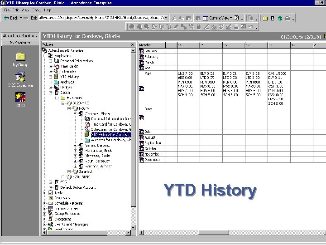Click the calendar icon beside December row
Viewport: 326px width, 245px height.
[141, 160]
